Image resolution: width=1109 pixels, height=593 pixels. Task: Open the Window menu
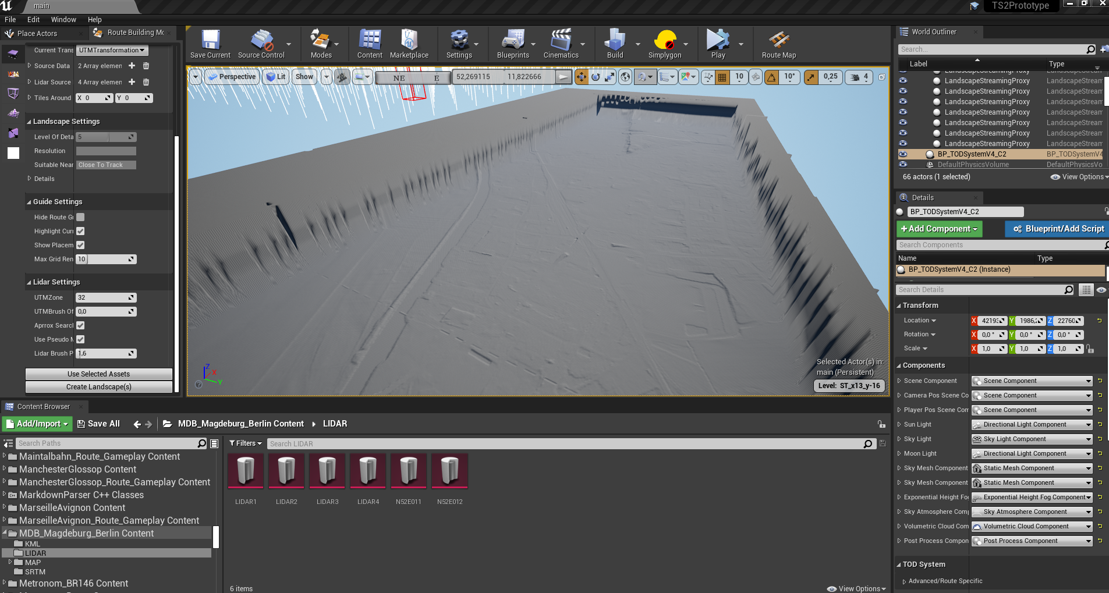(63, 19)
